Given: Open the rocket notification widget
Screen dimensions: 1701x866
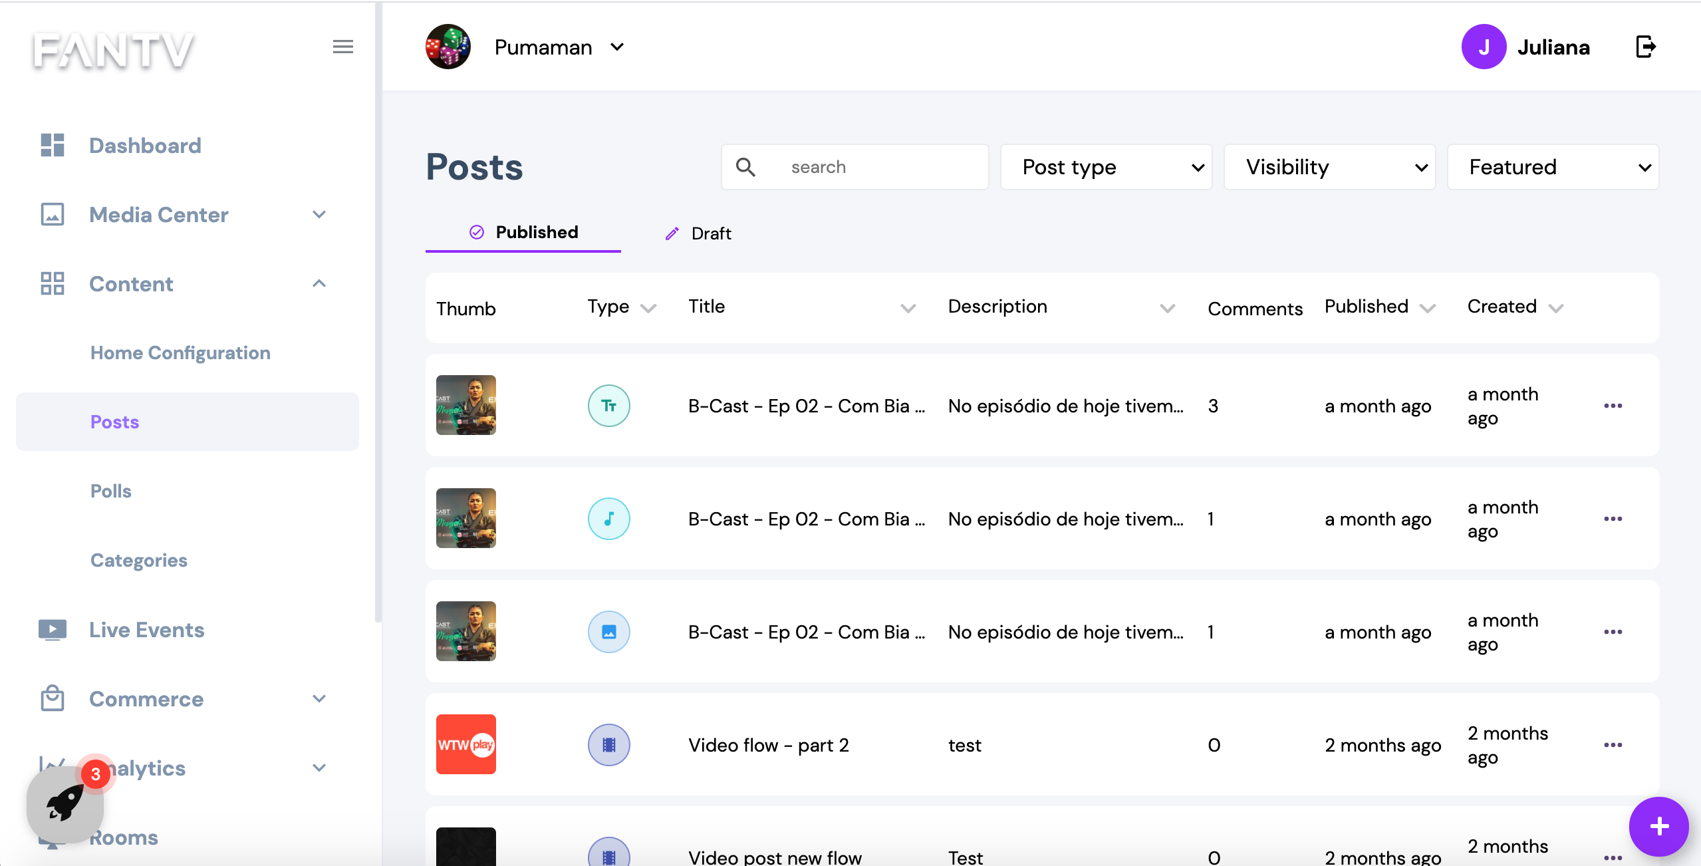Looking at the screenshot, I should pyautogui.click(x=65, y=803).
